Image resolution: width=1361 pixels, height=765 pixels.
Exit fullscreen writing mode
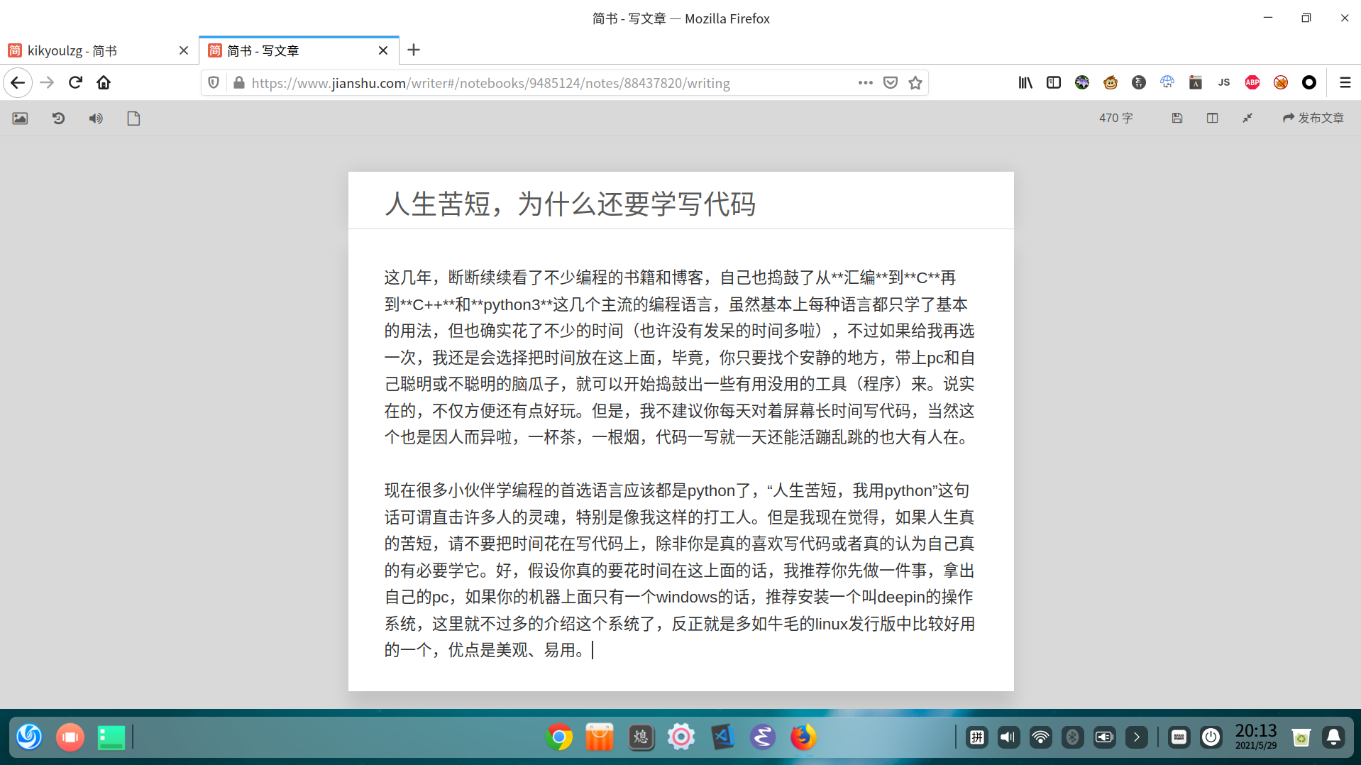click(x=1247, y=118)
